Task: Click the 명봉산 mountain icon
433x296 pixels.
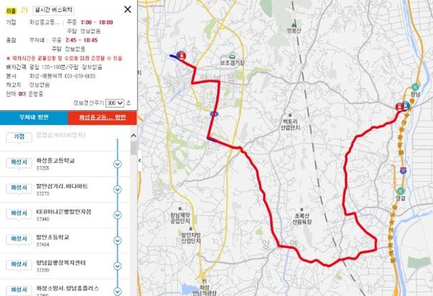Action: 294,24
